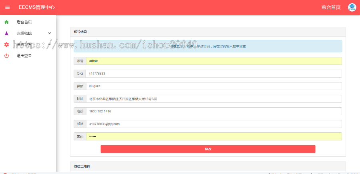
Task: Toggle the hamburger menu icon
Action: (x=7, y=7)
